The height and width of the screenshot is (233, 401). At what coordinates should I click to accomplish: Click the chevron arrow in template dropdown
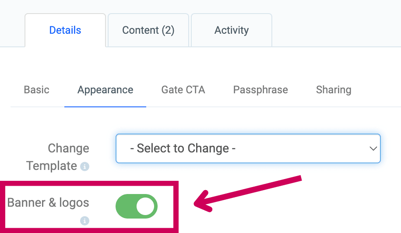tap(373, 148)
